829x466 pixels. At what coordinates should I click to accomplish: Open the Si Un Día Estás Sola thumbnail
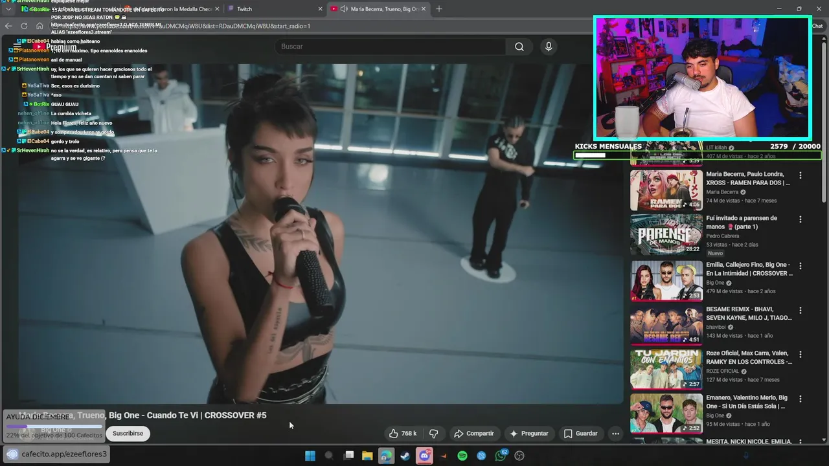(x=666, y=414)
